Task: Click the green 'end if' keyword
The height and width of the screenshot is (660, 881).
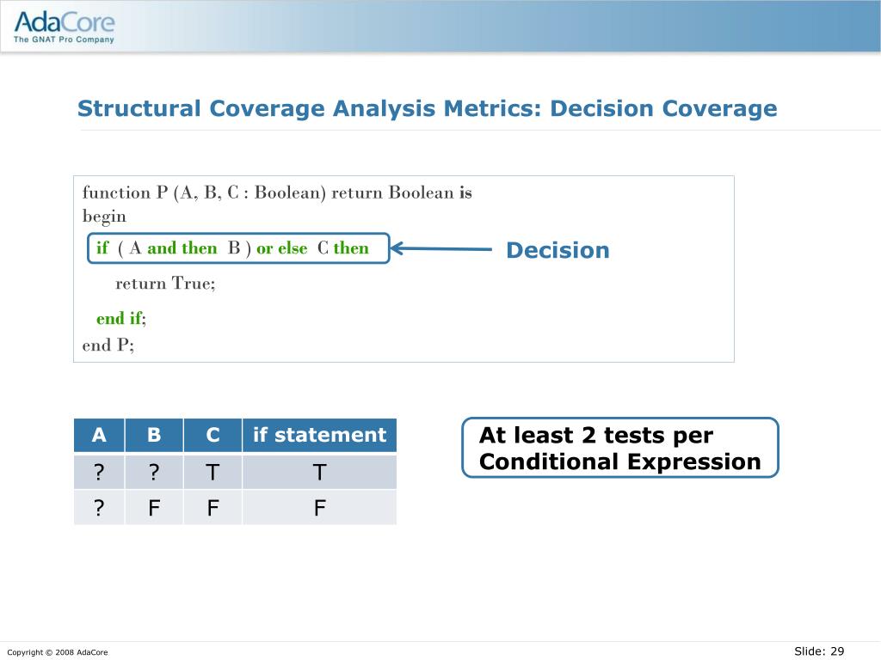Action: pos(119,319)
